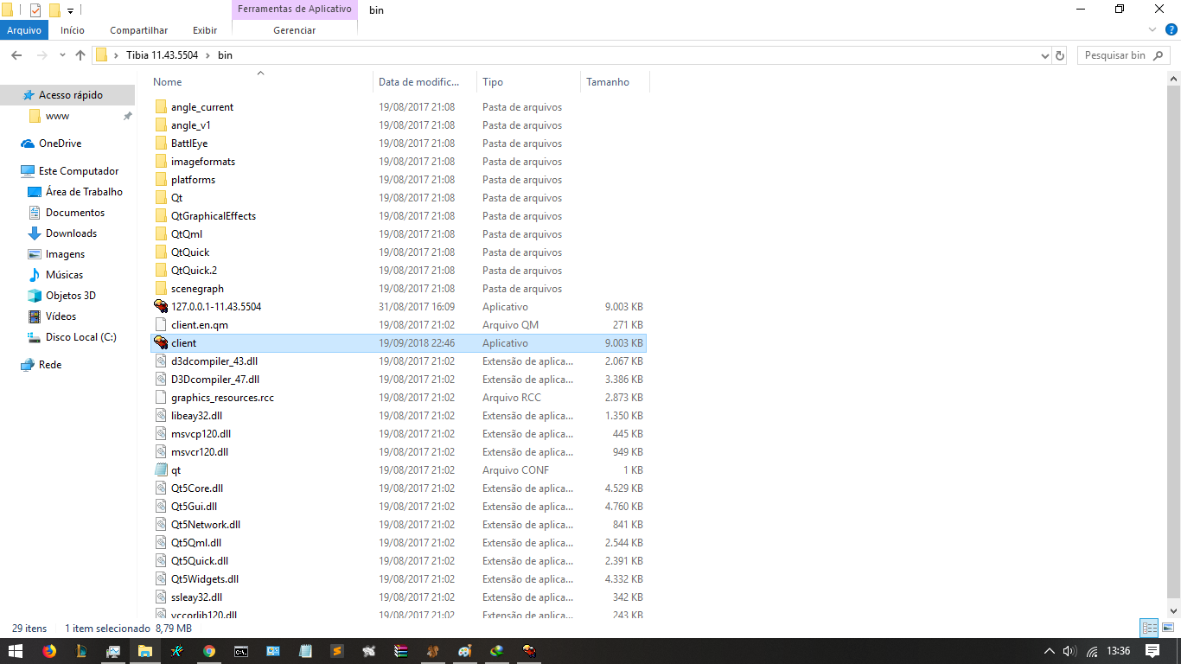Refresh the bin folder view

click(x=1060, y=55)
